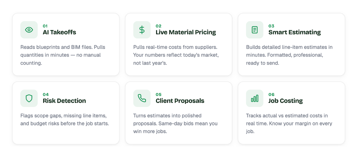Screen dimensions: 351x148
Task: Click the document icon beside Smart Estimating
Action: (255, 30)
